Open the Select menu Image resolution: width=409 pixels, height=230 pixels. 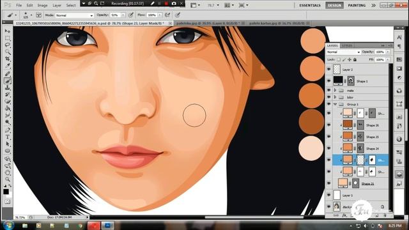point(71,5)
